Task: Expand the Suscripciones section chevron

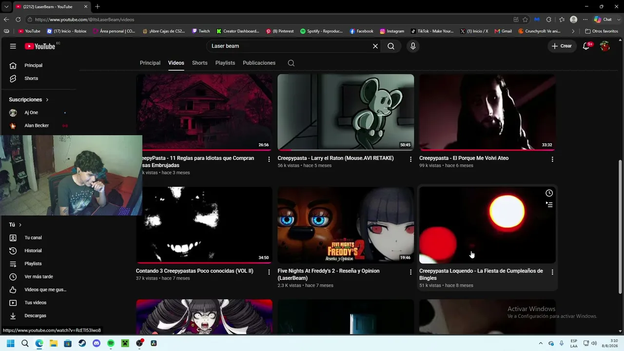Action: [x=47, y=99]
